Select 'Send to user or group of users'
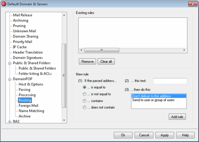 pos(154,100)
